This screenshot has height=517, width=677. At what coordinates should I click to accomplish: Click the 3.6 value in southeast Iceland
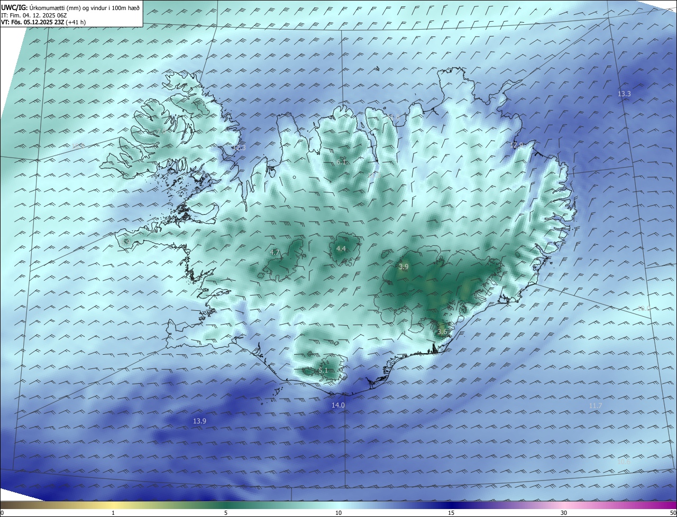coord(442,332)
